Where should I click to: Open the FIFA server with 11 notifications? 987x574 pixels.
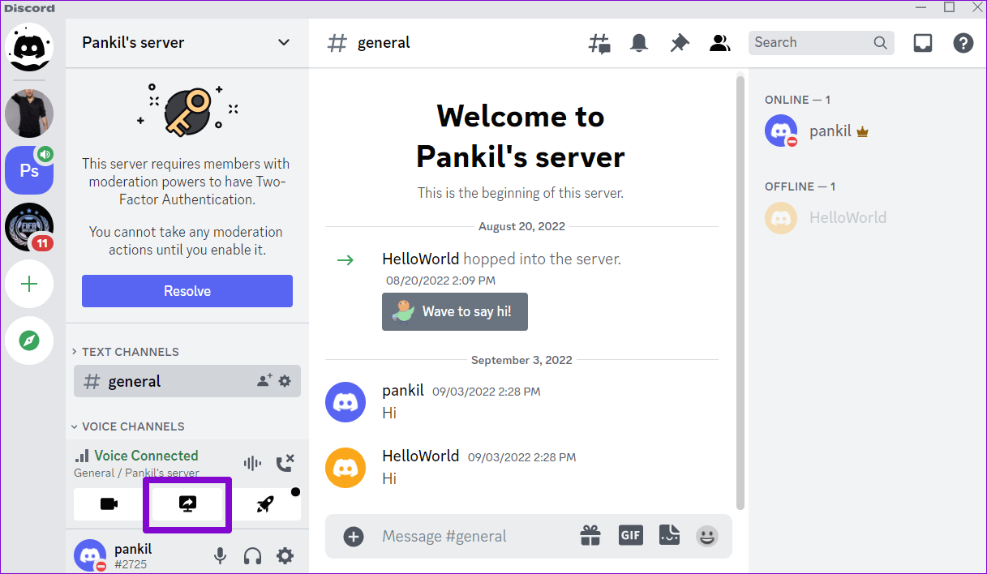[x=29, y=227]
